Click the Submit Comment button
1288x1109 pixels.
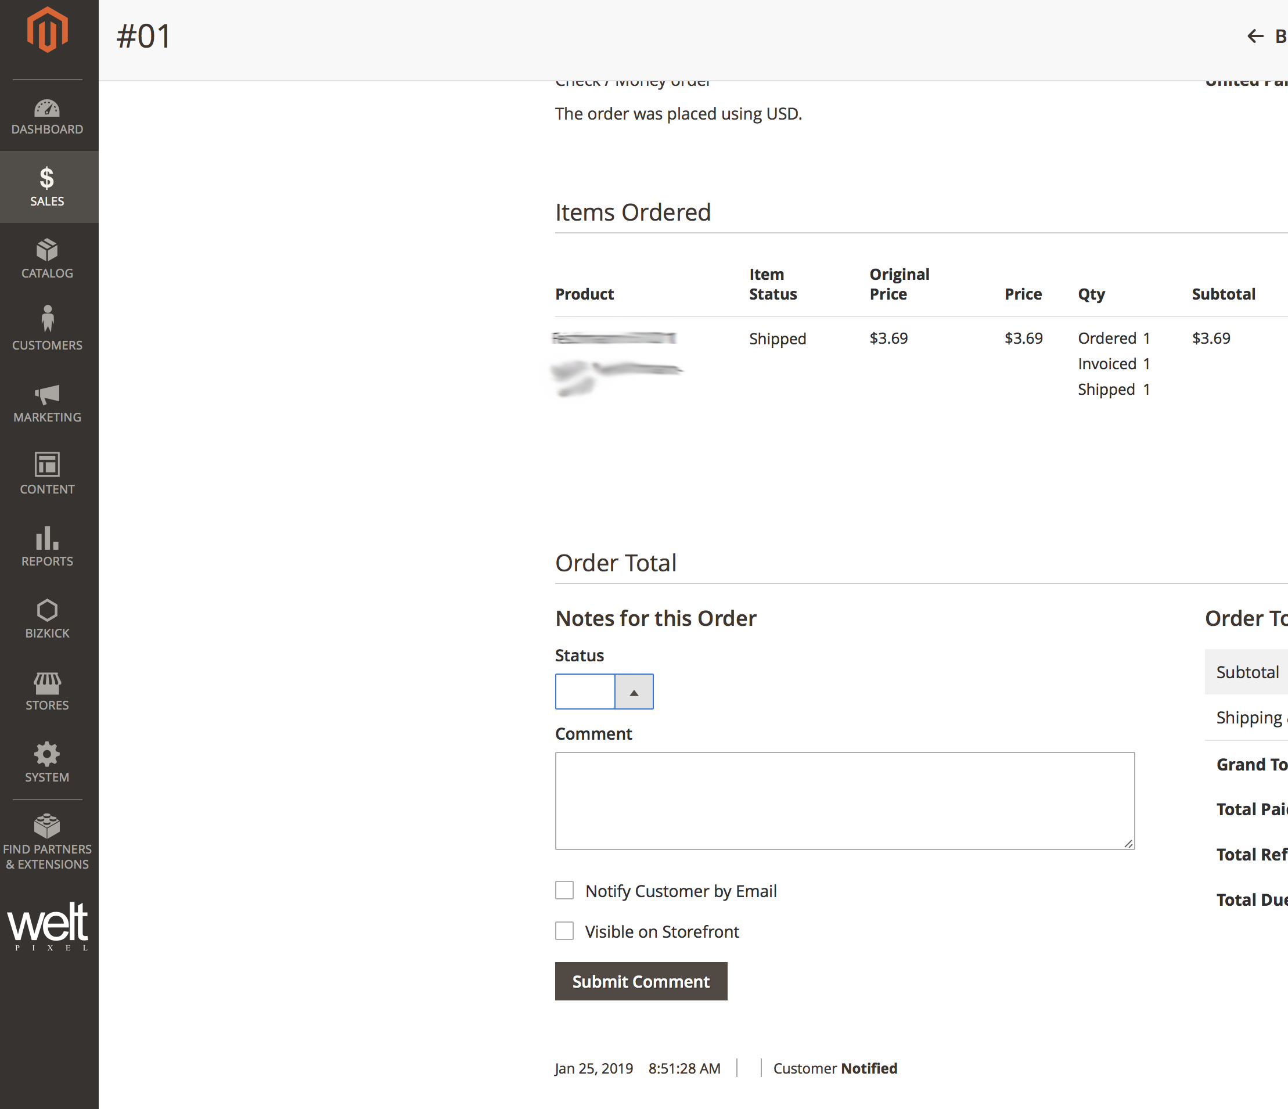tap(641, 981)
